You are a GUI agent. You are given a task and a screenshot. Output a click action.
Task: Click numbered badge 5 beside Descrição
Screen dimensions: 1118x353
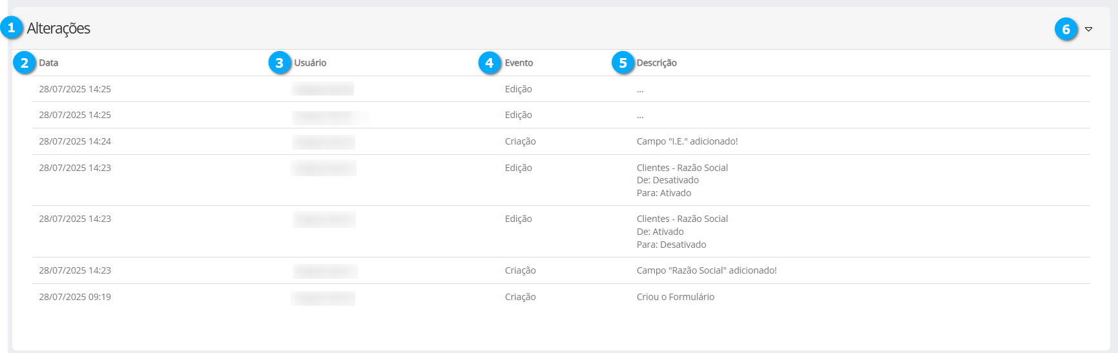pos(623,63)
